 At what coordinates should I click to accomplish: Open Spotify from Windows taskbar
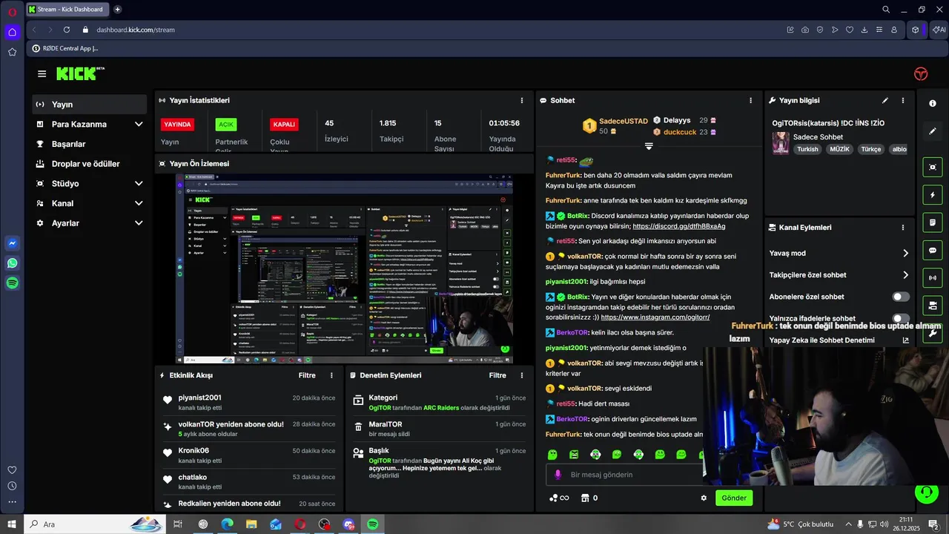(373, 524)
